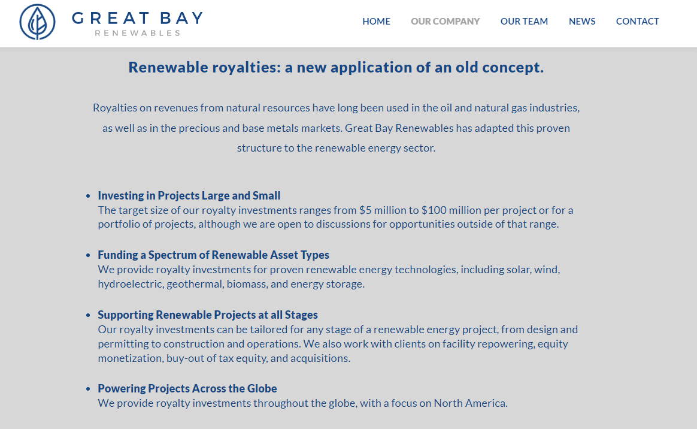Click the heading 'Powering Projects Across the Globe'
Viewport: 697px width, 429px height.
tap(187, 388)
